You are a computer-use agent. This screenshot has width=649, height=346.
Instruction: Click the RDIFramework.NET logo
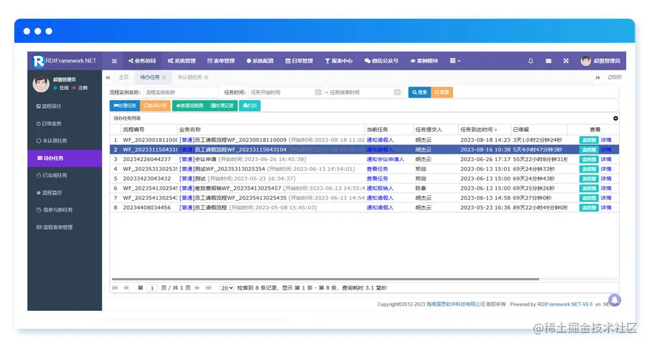65,61
